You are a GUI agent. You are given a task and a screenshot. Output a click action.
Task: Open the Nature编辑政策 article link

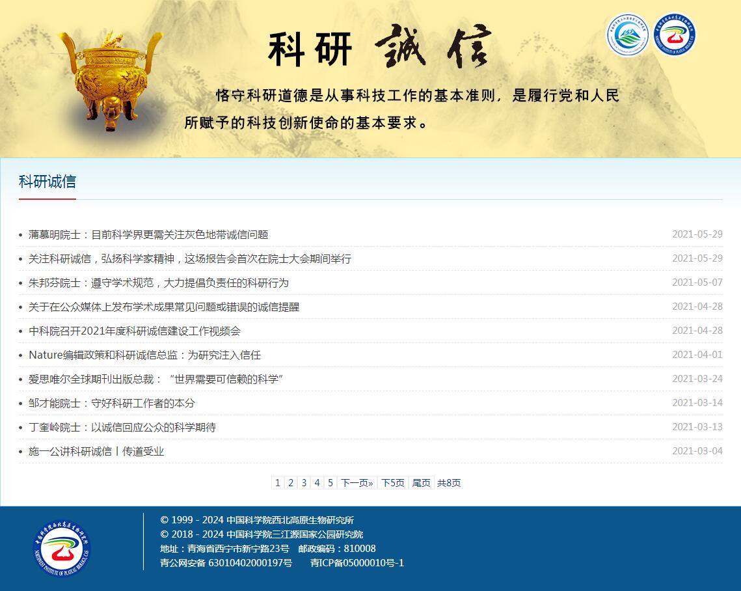[144, 355]
